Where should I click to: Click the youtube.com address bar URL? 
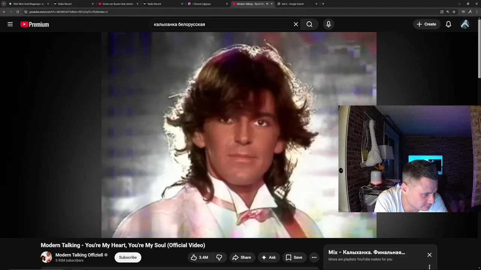click(68, 12)
